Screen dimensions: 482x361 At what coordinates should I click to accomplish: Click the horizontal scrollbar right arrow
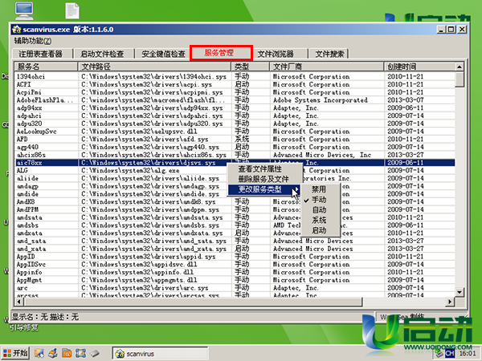click(x=450, y=302)
